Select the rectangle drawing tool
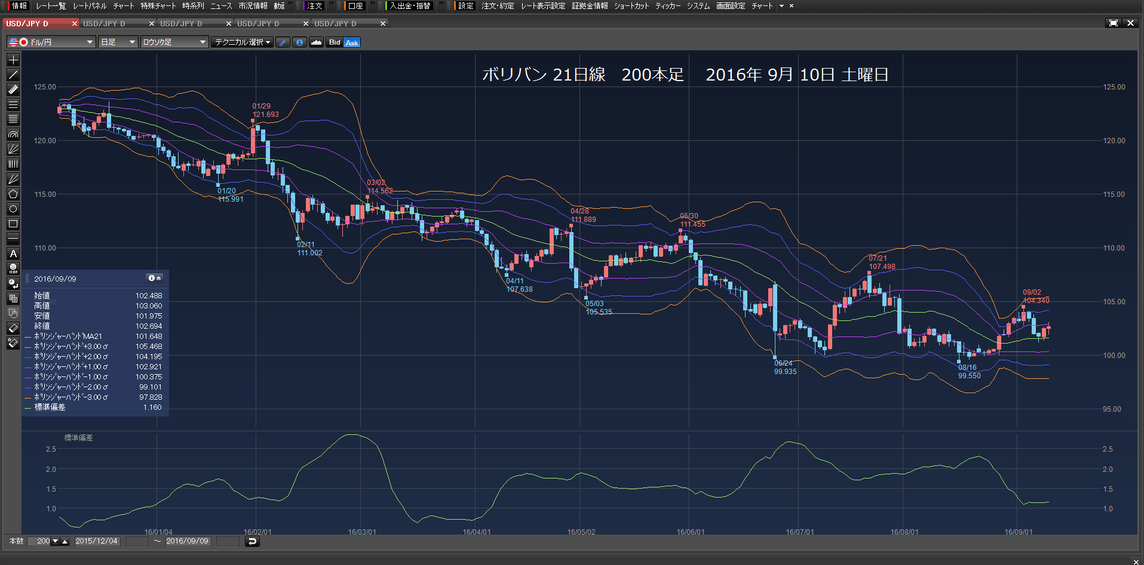Viewport: 1144px width, 565px height. pyautogui.click(x=13, y=224)
